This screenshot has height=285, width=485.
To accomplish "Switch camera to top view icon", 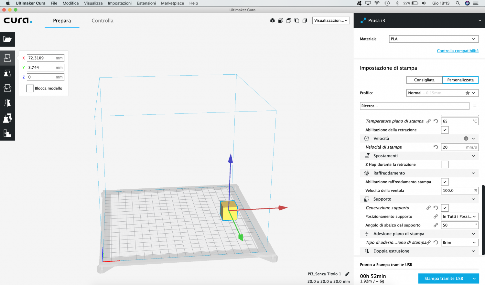I will [x=289, y=20].
